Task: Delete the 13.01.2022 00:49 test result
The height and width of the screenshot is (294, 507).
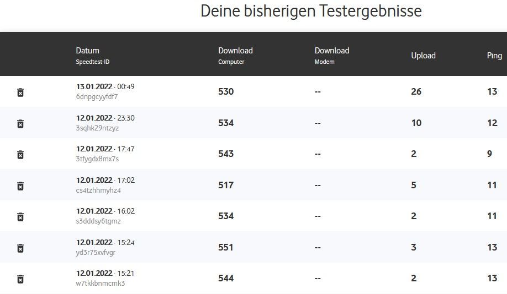Action: (x=20, y=92)
